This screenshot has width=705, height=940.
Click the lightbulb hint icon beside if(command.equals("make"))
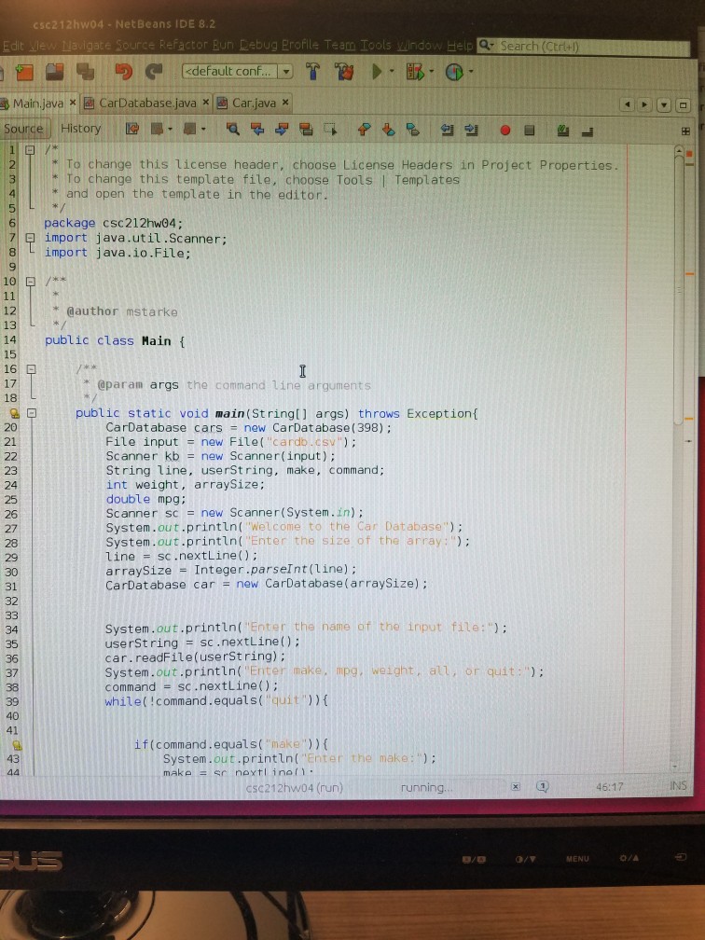click(x=17, y=745)
